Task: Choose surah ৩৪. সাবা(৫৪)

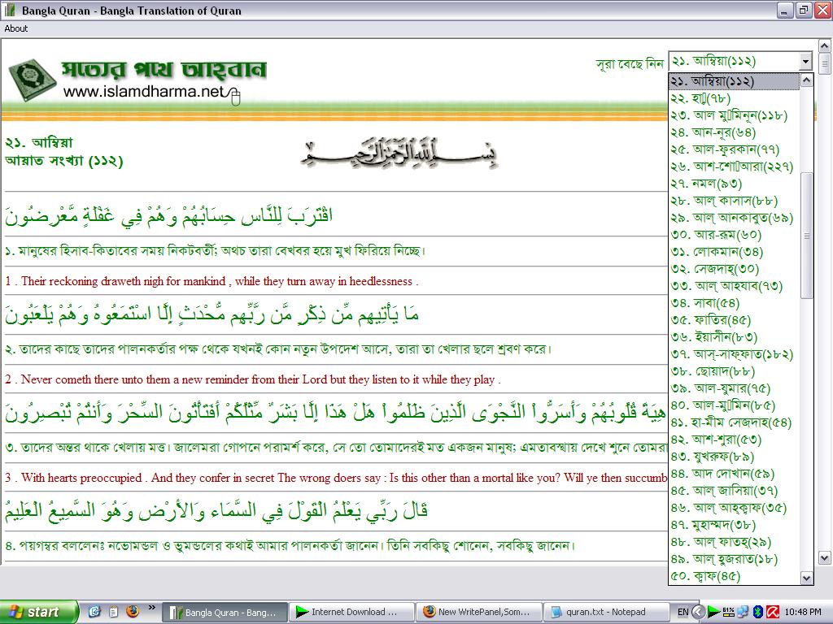Action: tap(734, 303)
